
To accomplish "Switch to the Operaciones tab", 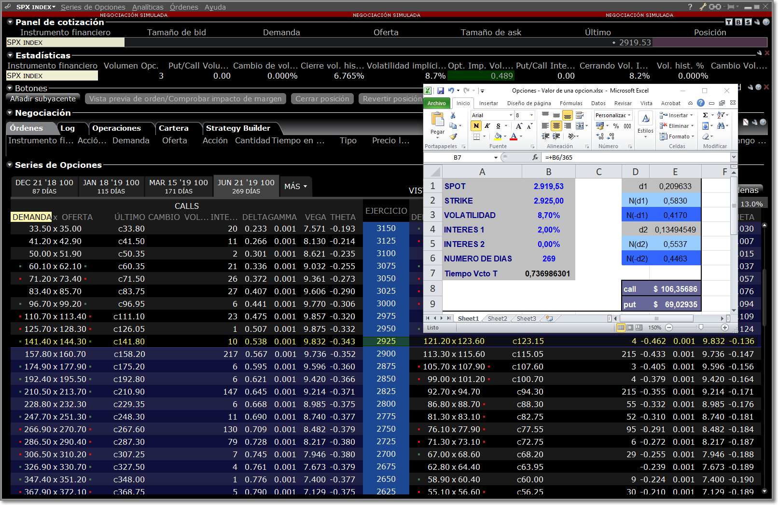I will click(x=116, y=128).
